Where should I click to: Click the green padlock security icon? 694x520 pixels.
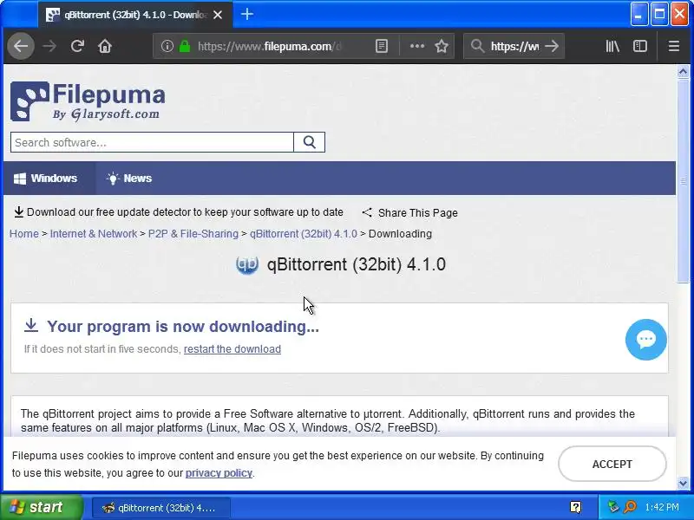point(185,46)
